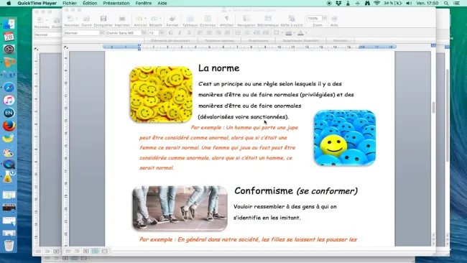467x263 pixels.
Task: Open the Comic Sans MS font dropdown
Action: pos(144,33)
